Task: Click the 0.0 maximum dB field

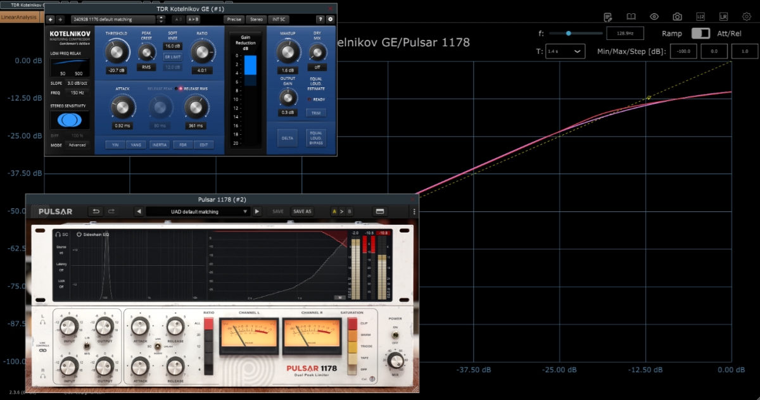Action: 714,51
